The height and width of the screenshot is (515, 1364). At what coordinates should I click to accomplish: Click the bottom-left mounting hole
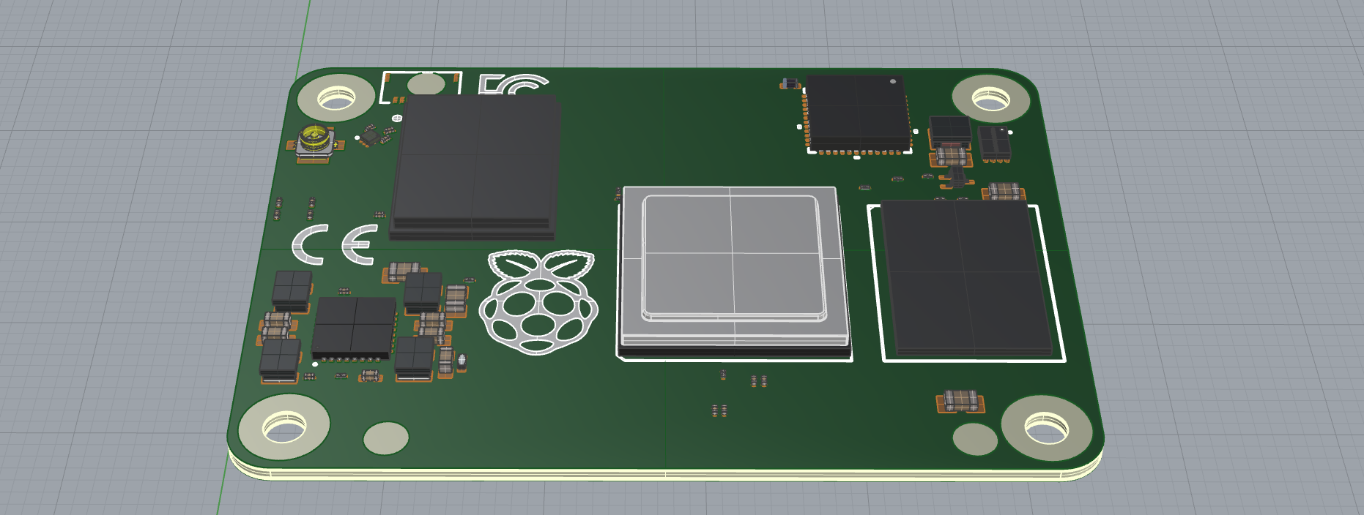click(284, 427)
